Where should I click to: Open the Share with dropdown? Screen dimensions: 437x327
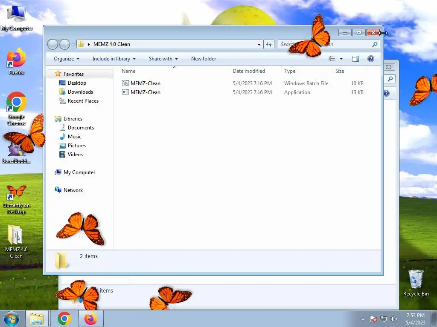pos(163,59)
